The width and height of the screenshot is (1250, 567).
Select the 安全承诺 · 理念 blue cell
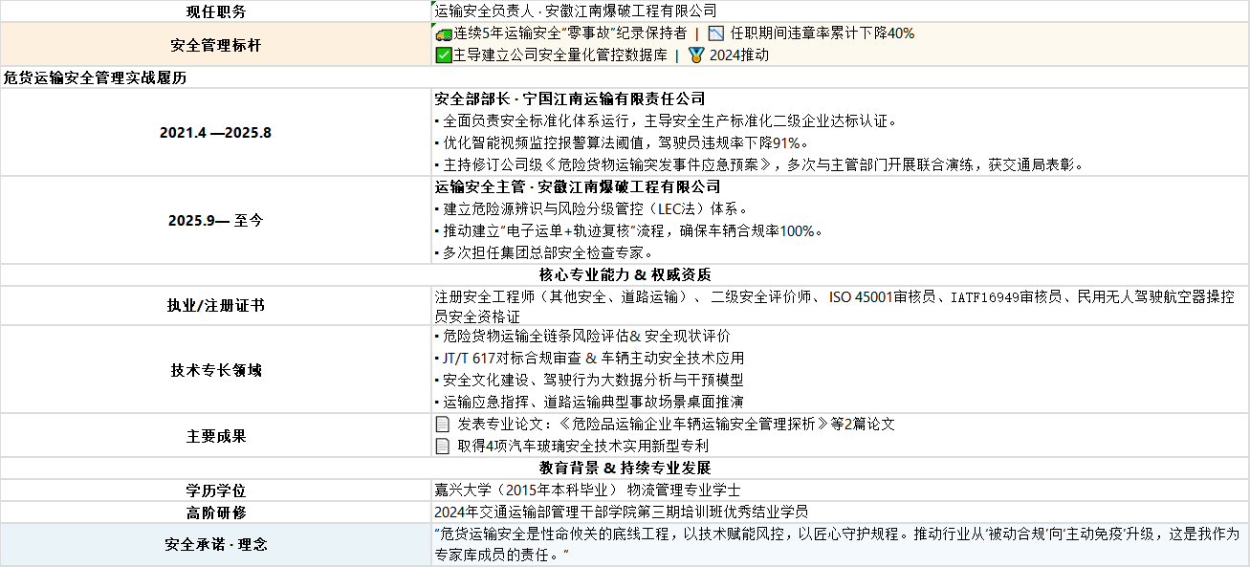215,545
